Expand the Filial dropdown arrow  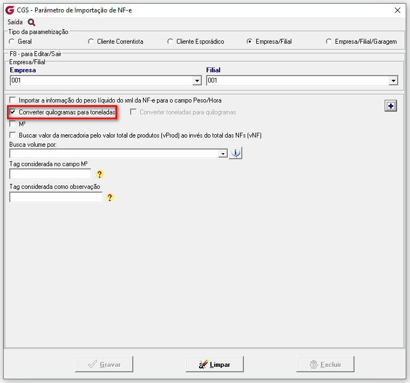(393, 80)
